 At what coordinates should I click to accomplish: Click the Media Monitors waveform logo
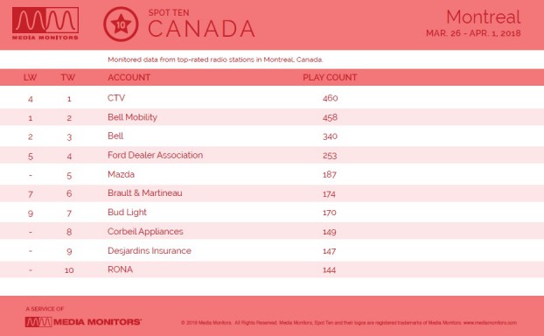(x=45, y=24)
